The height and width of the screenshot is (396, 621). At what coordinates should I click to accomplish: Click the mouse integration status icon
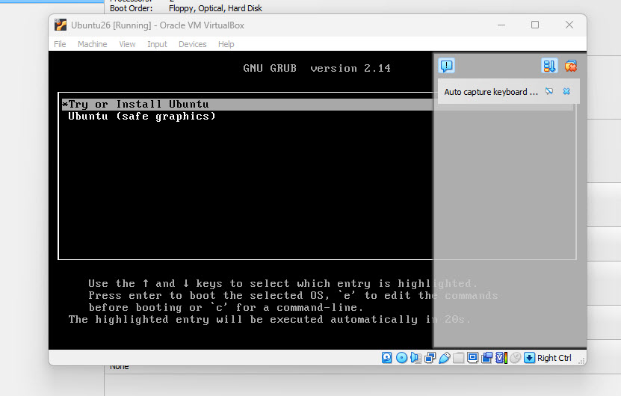pyautogui.click(x=515, y=358)
